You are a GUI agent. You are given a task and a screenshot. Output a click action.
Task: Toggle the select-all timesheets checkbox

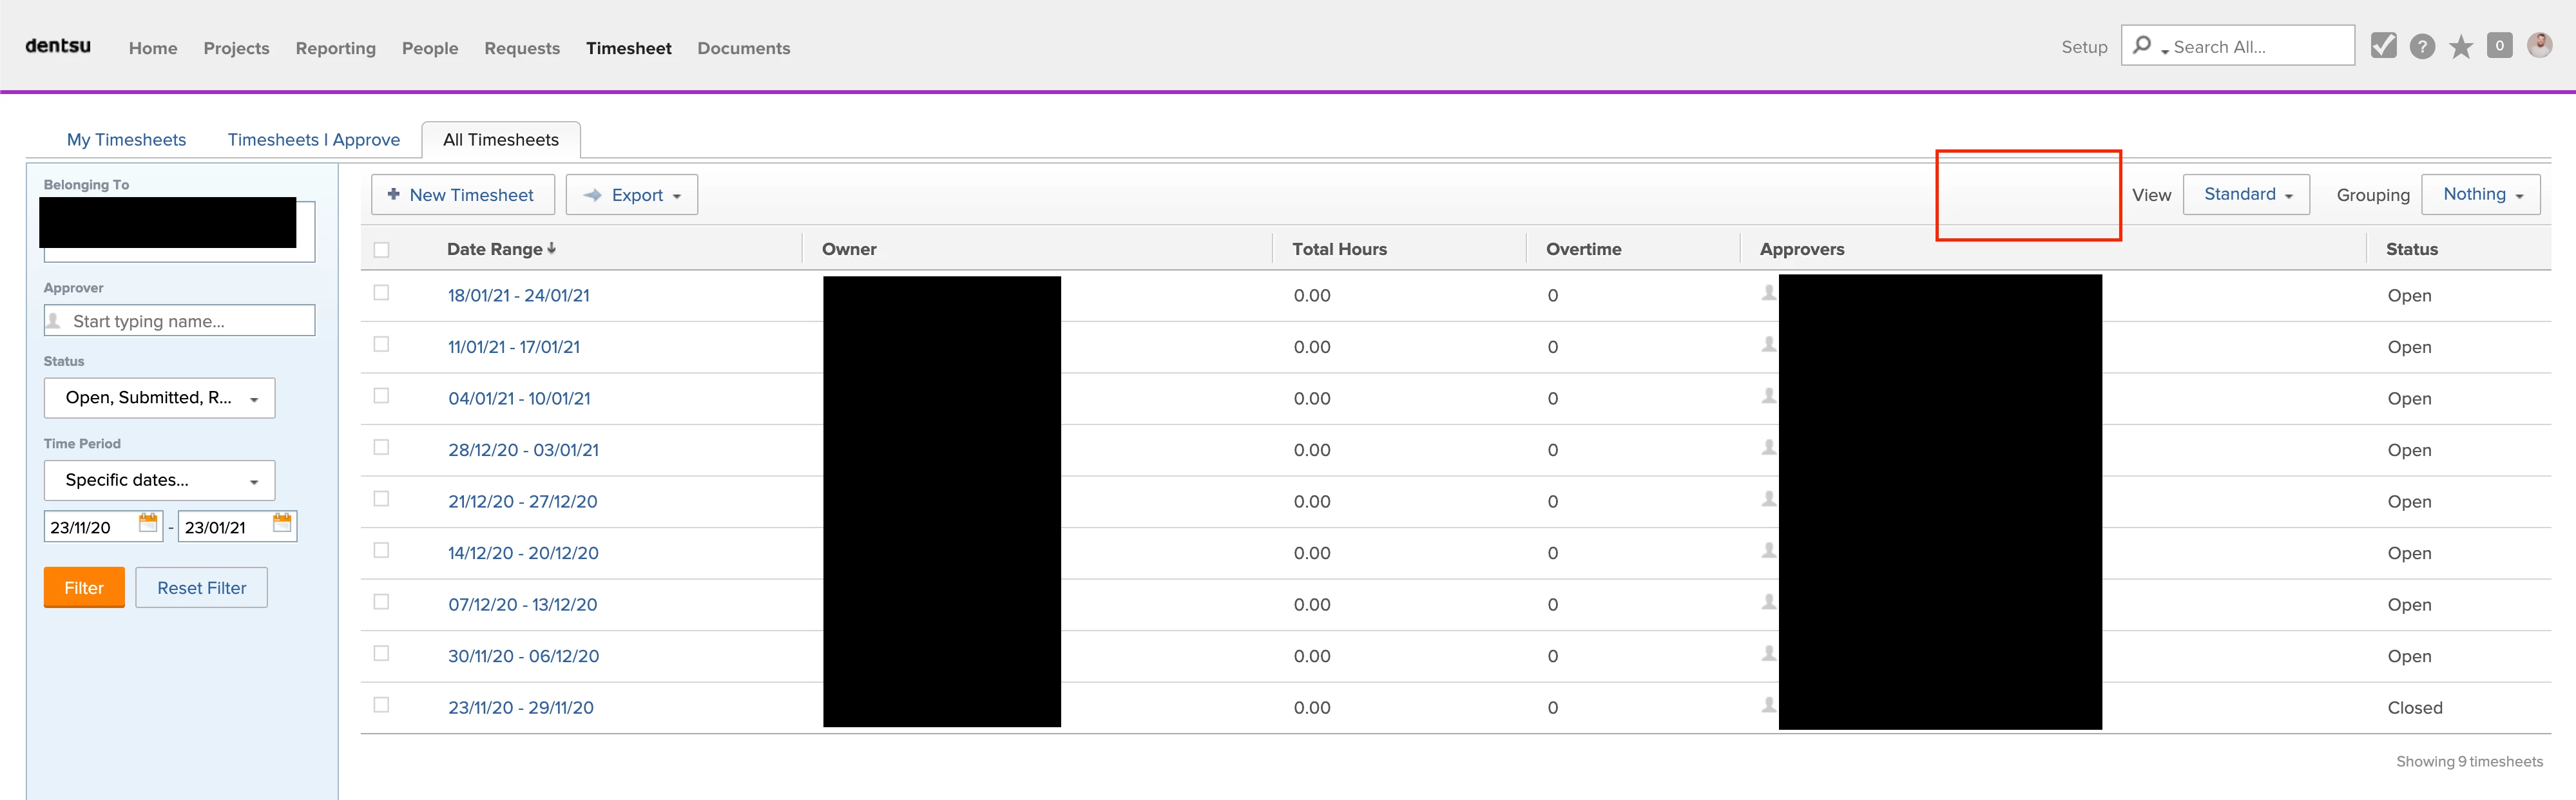pos(381,250)
